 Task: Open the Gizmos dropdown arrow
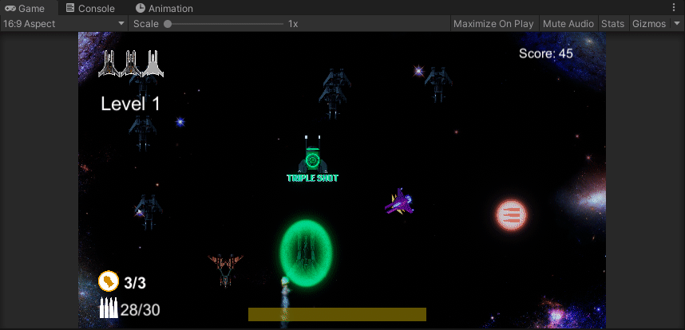(x=676, y=24)
